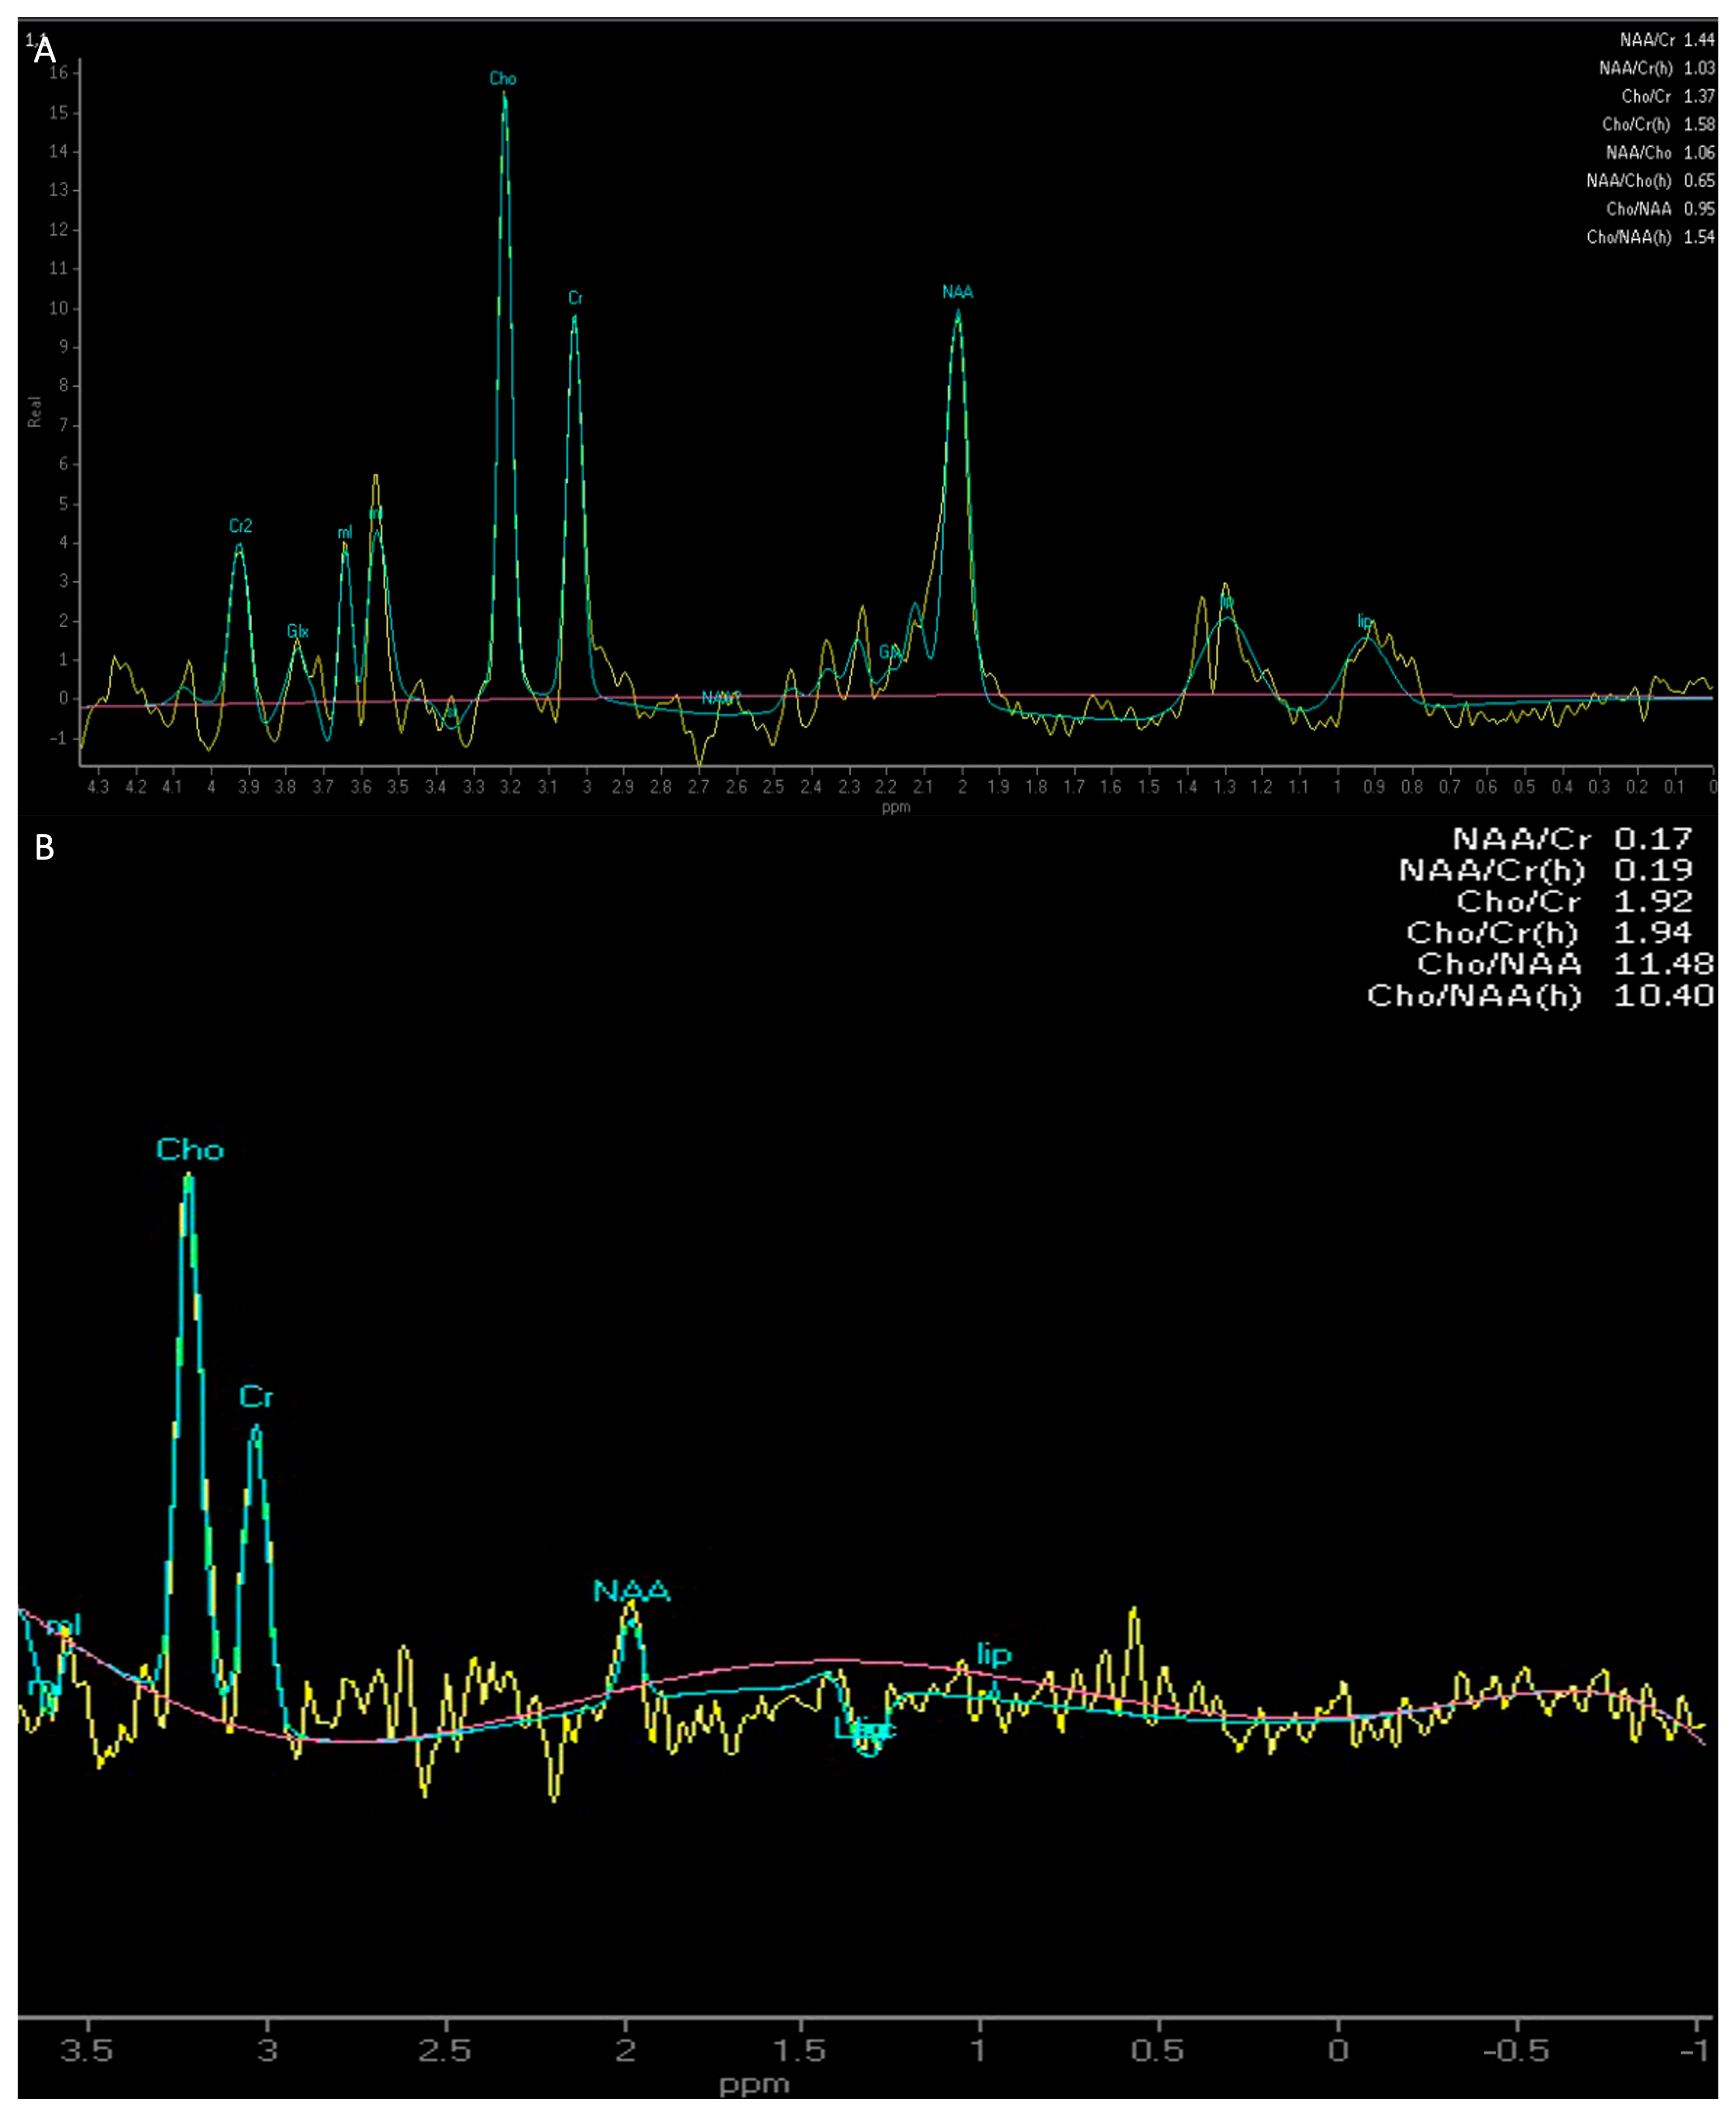Screen dimensions: 1736x2116
Task: Click the Real Y-axis label in panel A
Action: click(x=35, y=412)
